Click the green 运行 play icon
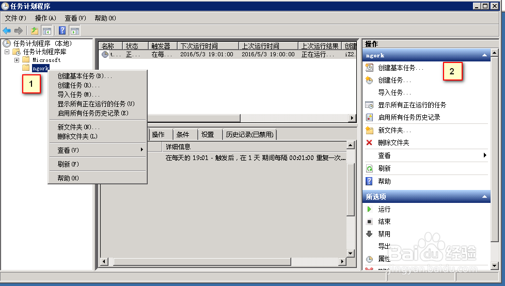 pyautogui.click(x=369, y=210)
